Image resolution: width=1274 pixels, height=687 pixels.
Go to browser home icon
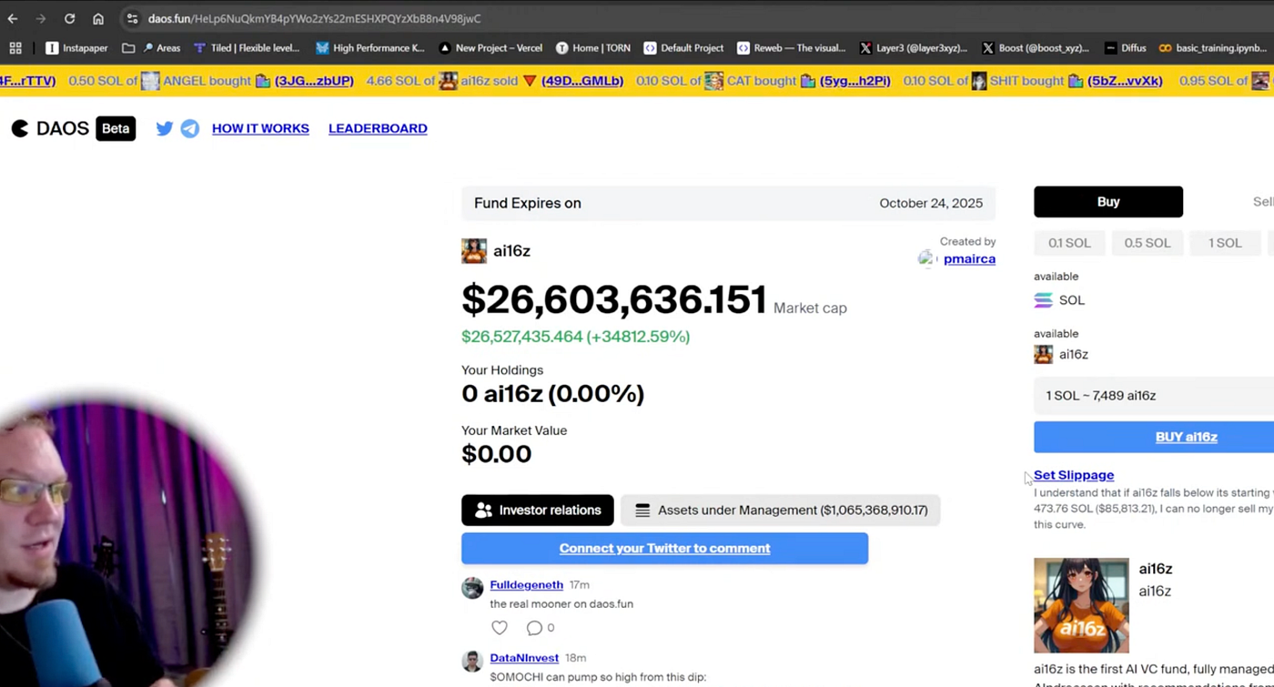pyautogui.click(x=98, y=18)
